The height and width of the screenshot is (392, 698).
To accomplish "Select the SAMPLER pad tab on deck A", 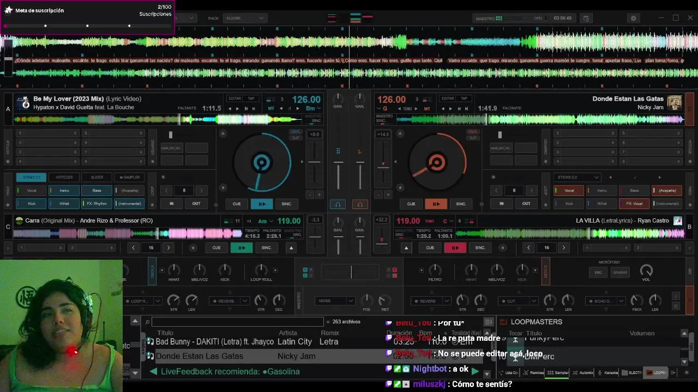I will point(129,177).
